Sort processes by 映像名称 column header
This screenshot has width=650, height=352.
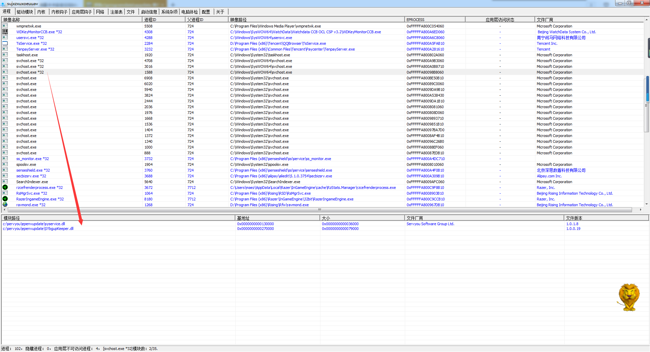[72, 20]
